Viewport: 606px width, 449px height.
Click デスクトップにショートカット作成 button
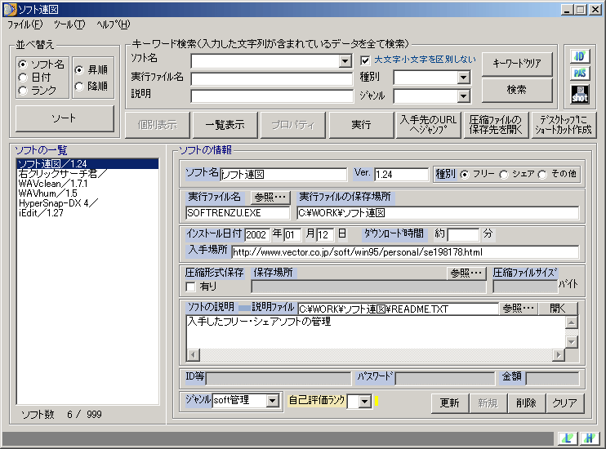pos(564,125)
